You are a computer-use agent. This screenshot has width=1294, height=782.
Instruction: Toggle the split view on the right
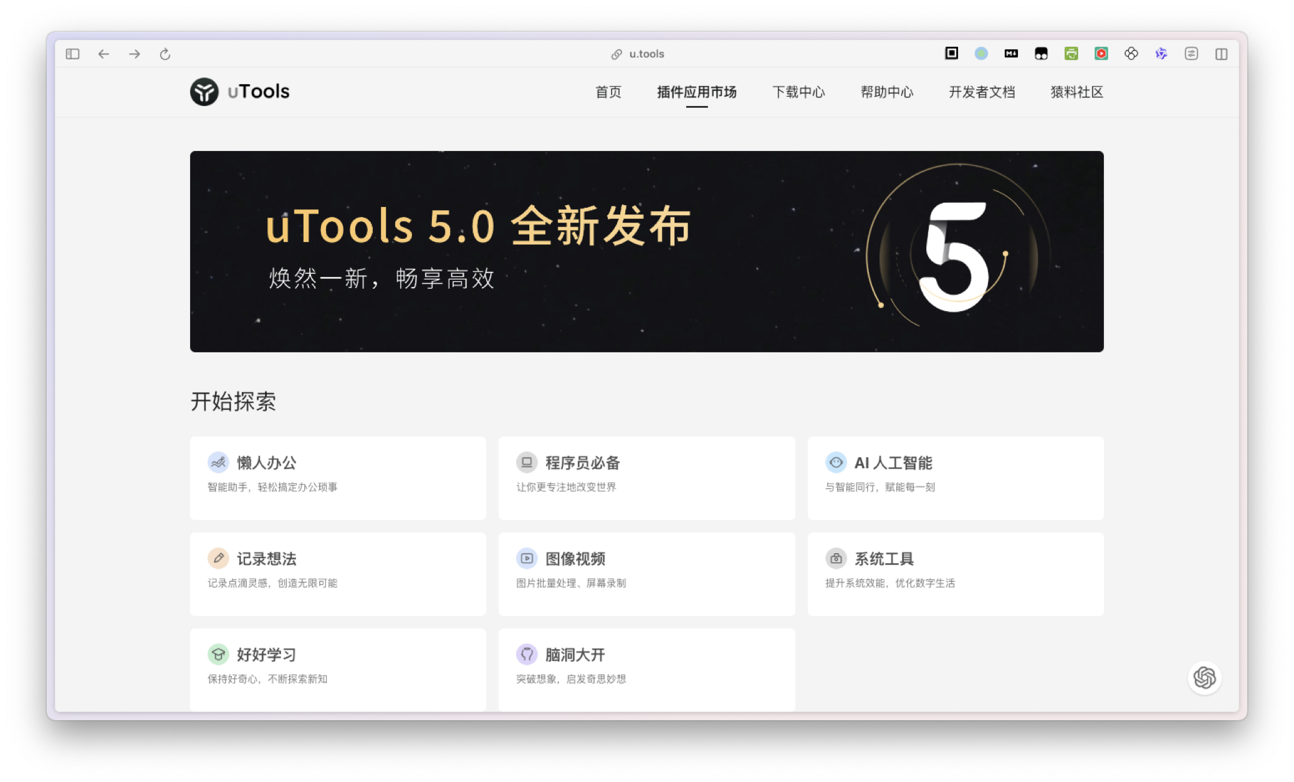[x=1221, y=54]
